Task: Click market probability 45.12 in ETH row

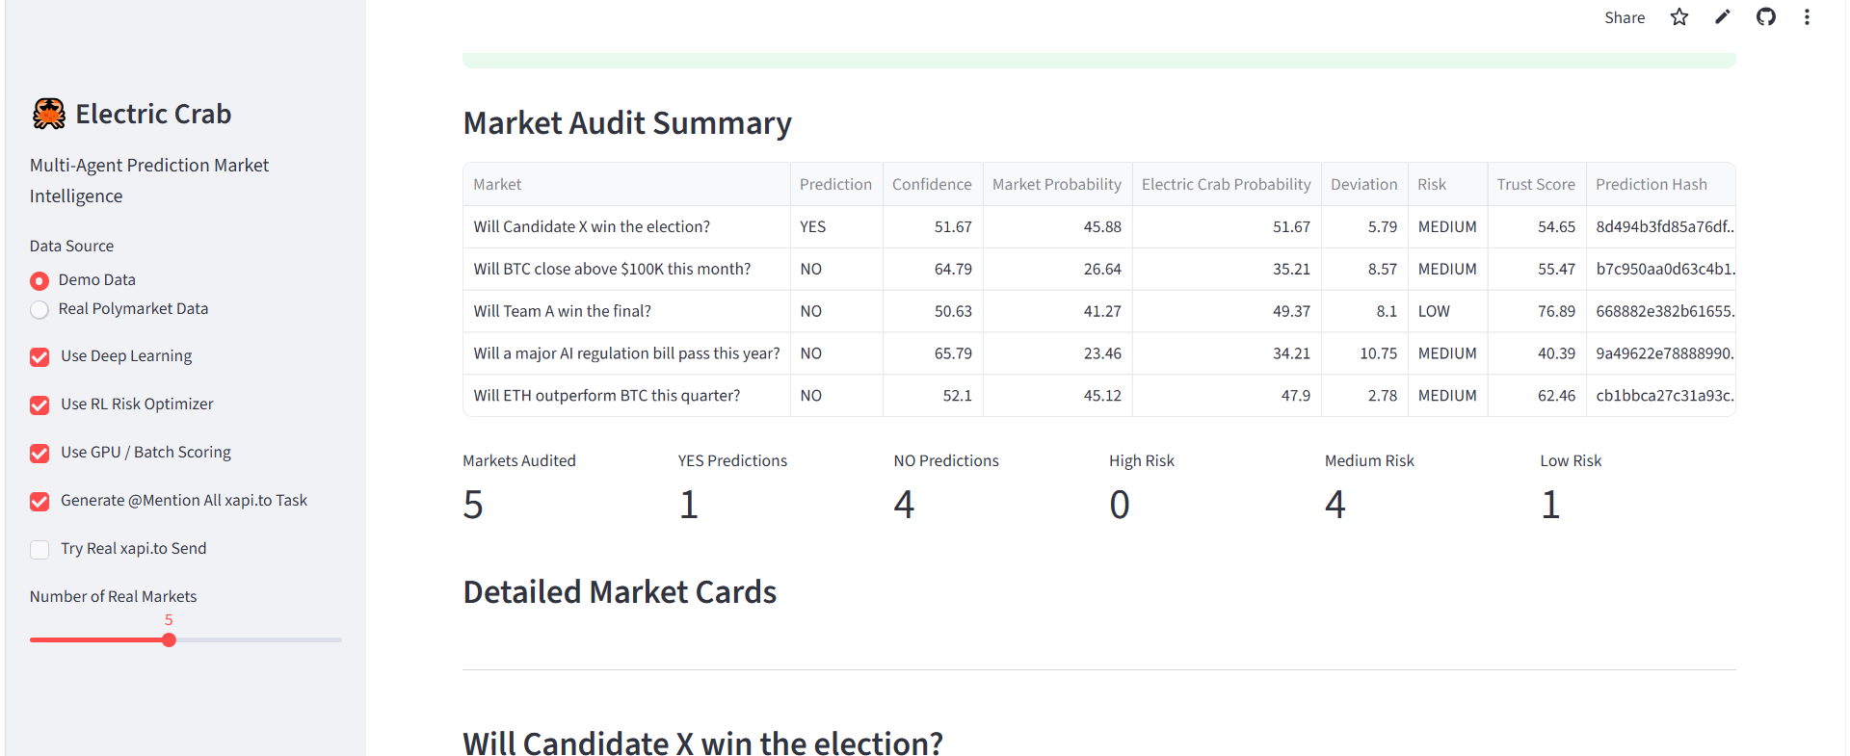Action: click(1057, 396)
